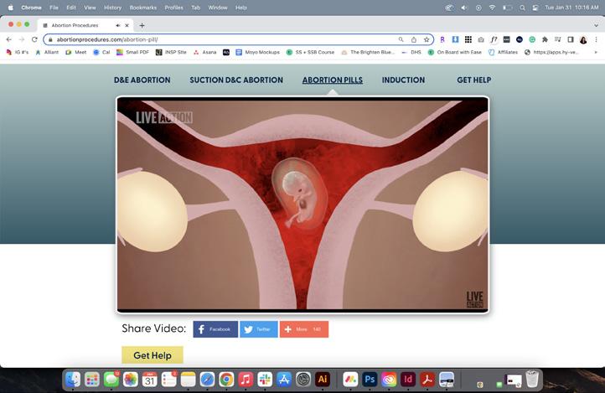The width and height of the screenshot is (605, 393).
Task: Click the camera screenshot extension icon
Action: pyautogui.click(x=481, y=39)
